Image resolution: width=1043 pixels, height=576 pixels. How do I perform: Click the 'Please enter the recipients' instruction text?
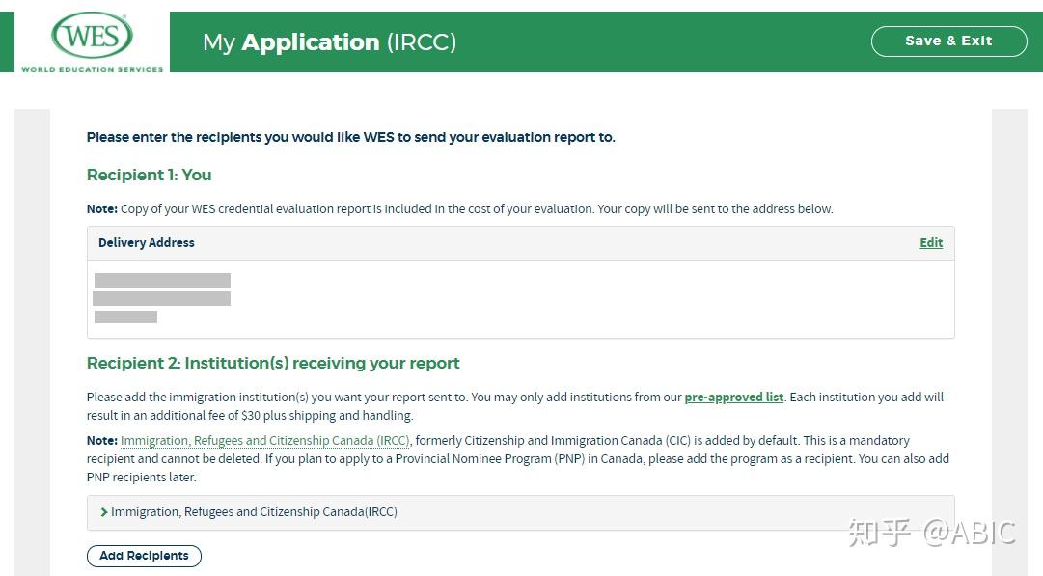(x=350, y=137)
